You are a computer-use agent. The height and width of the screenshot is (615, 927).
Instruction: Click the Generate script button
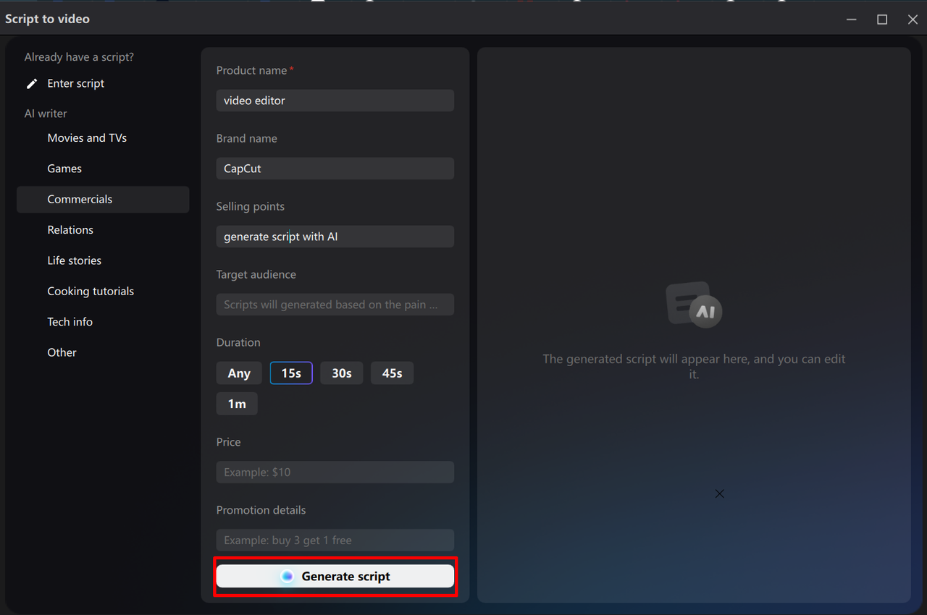335,576
